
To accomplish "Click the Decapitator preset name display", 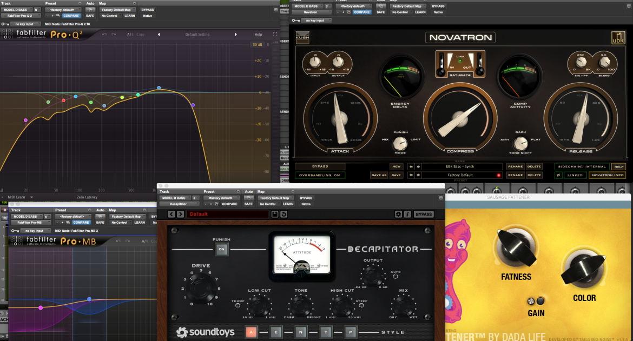I will coord(227,214).
